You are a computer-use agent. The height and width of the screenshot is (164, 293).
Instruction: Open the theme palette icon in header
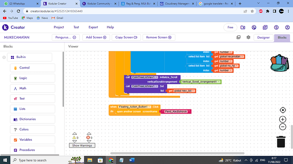(x=254, y=28)
